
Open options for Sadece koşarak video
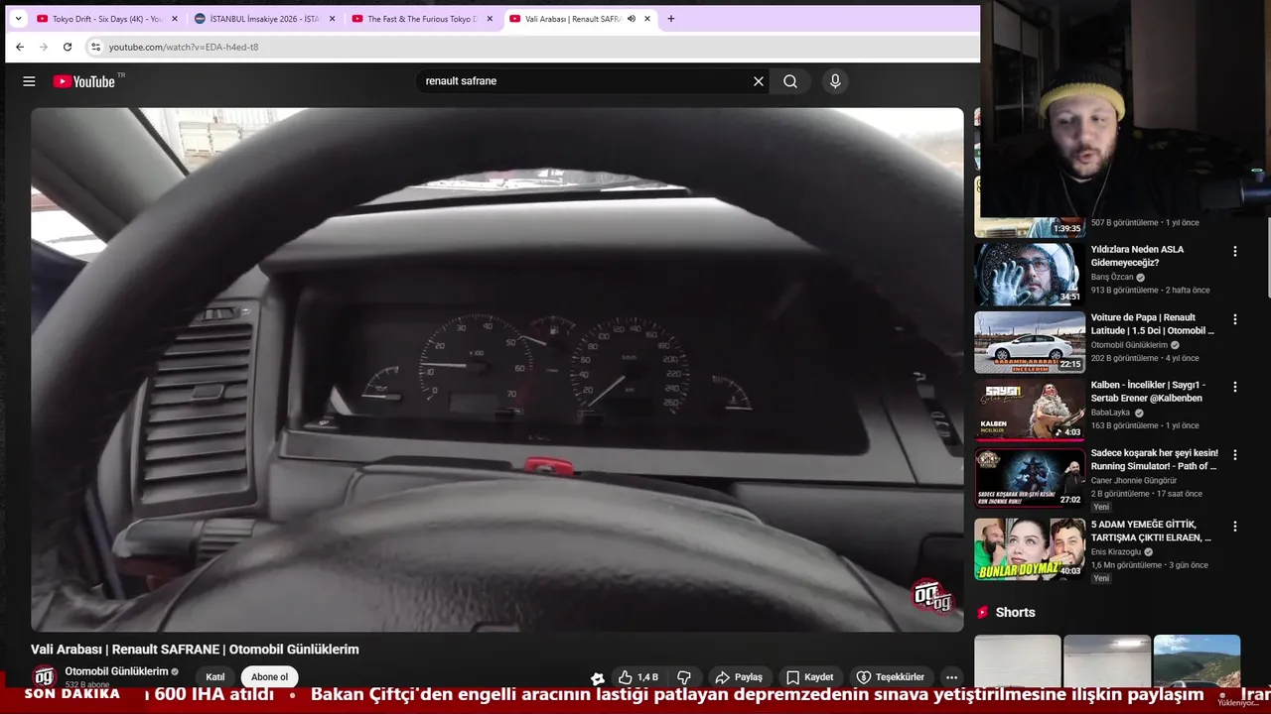pyautogui.click(x=1235, y=455)
